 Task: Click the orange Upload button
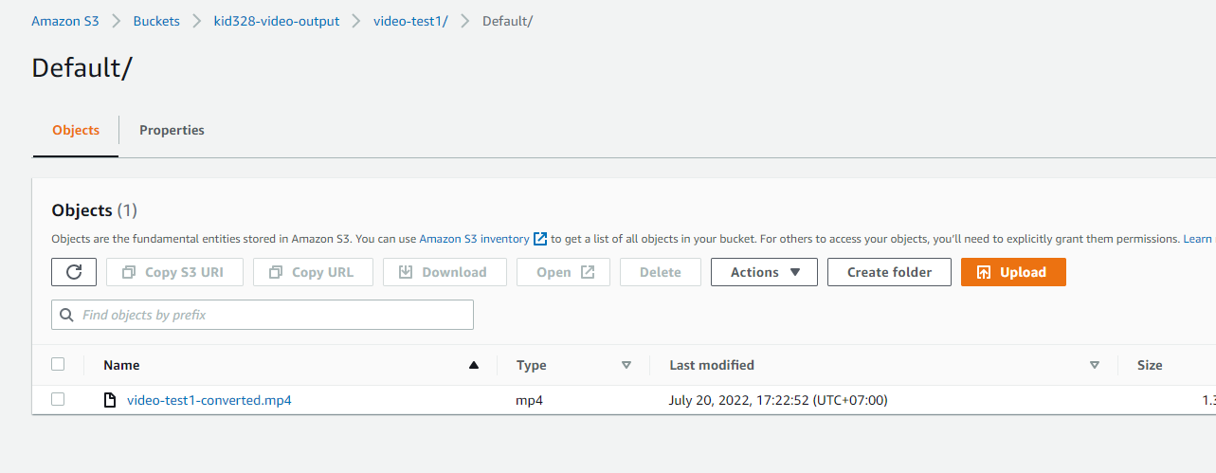[1013, 272]
